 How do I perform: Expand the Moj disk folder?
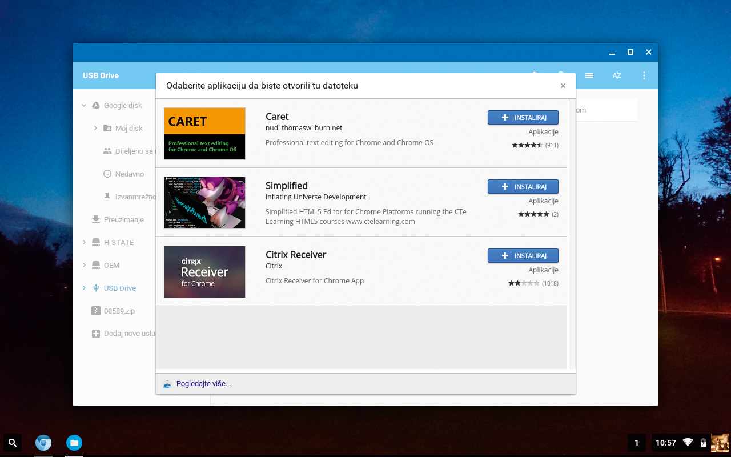tap(95, 128)
